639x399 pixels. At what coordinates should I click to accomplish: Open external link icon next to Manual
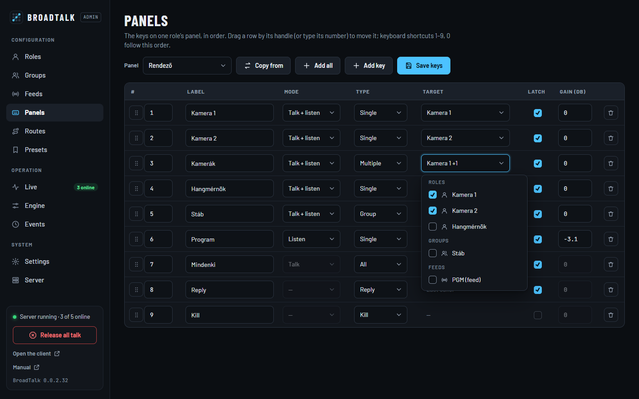coord(36,367)
